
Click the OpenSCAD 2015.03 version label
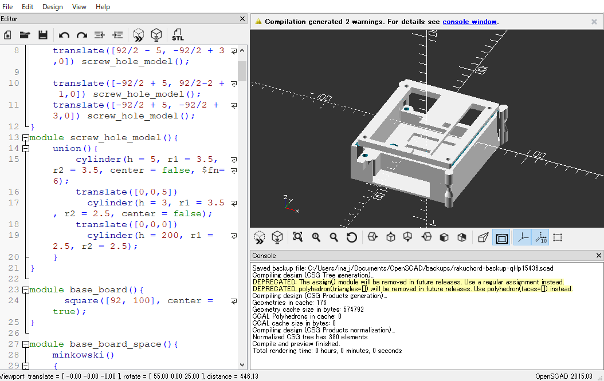[564, 376]
